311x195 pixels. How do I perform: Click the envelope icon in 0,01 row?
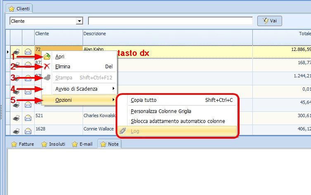[28, 91]
